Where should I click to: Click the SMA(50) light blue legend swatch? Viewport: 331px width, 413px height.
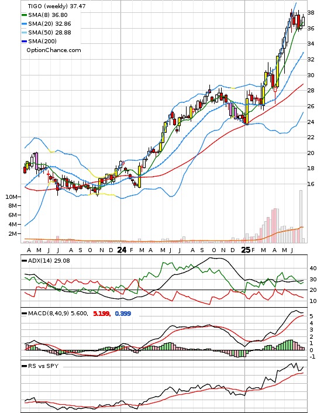tap(24, 33)
